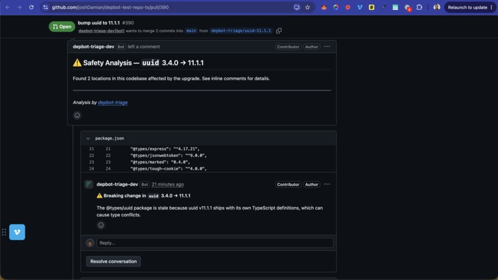Open the blue V extension icon in the toolbar
The height and width of the screenshot is (280, 498).
coord(360,7)
